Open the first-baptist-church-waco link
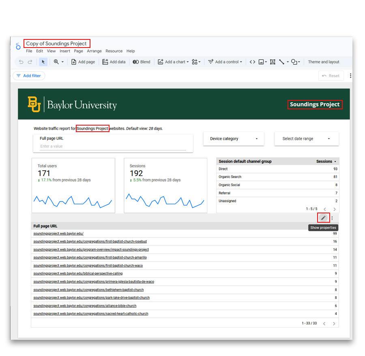Image resolution: width=365 pixels, height=356 pixels. pos(88,265)
